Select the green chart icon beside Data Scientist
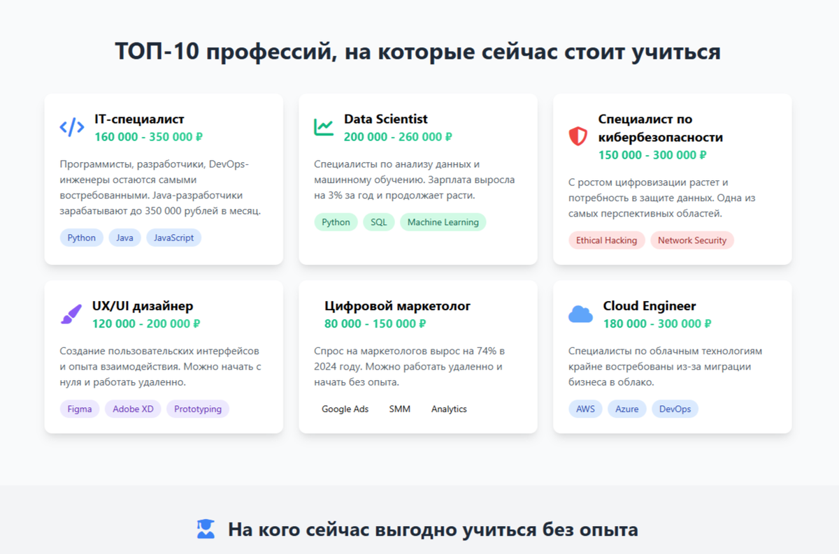The height and width of the screenshot is (554, 839). pyautogui.click(x=324, y=126)
